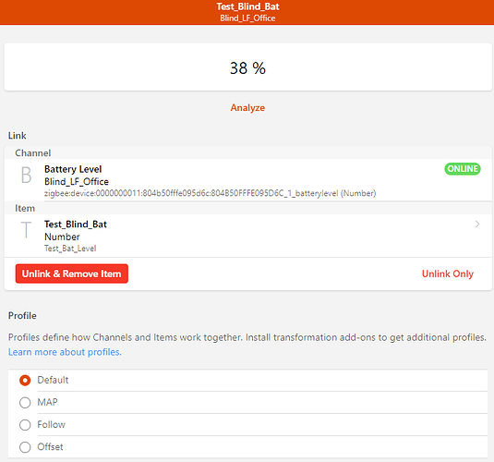Click the Blind_LF_Office thing label in channel

(77, 182)
